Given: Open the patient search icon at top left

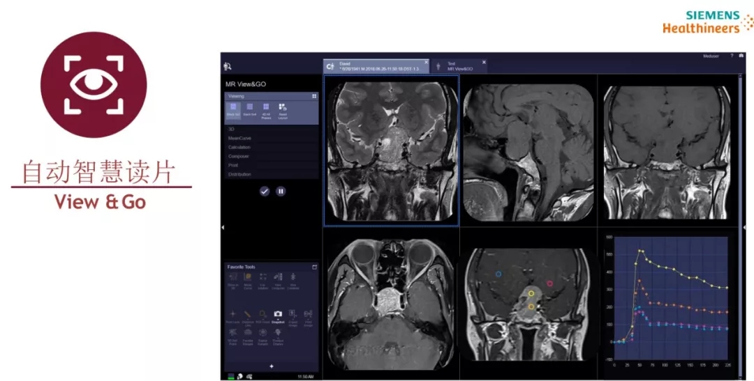Looking at the screenshot, I should (228, 66).
